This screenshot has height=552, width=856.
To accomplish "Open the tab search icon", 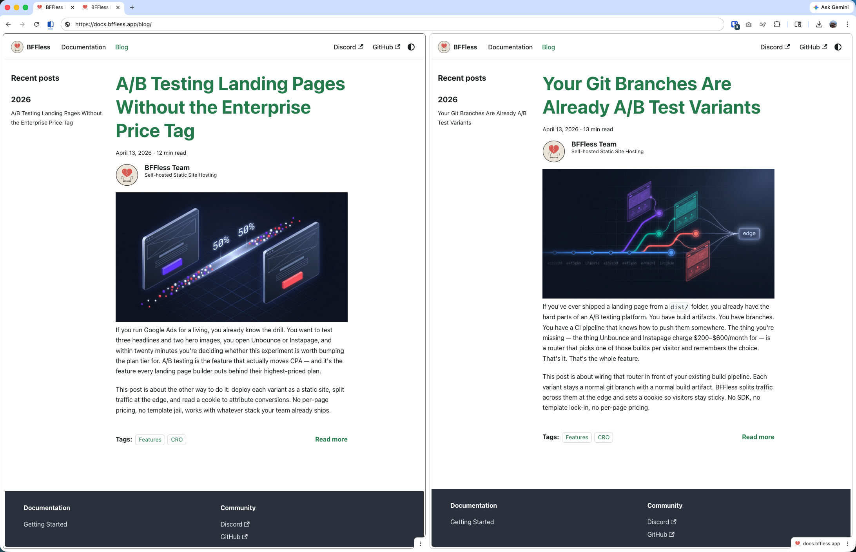I will click(x=798, y=24).
